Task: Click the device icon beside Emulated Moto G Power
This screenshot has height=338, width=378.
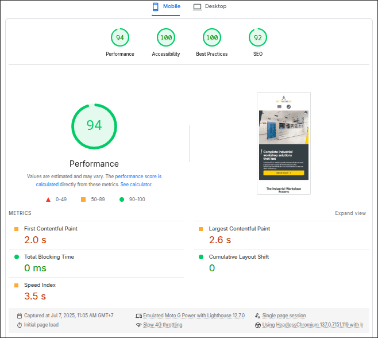Action: [138, 316]
